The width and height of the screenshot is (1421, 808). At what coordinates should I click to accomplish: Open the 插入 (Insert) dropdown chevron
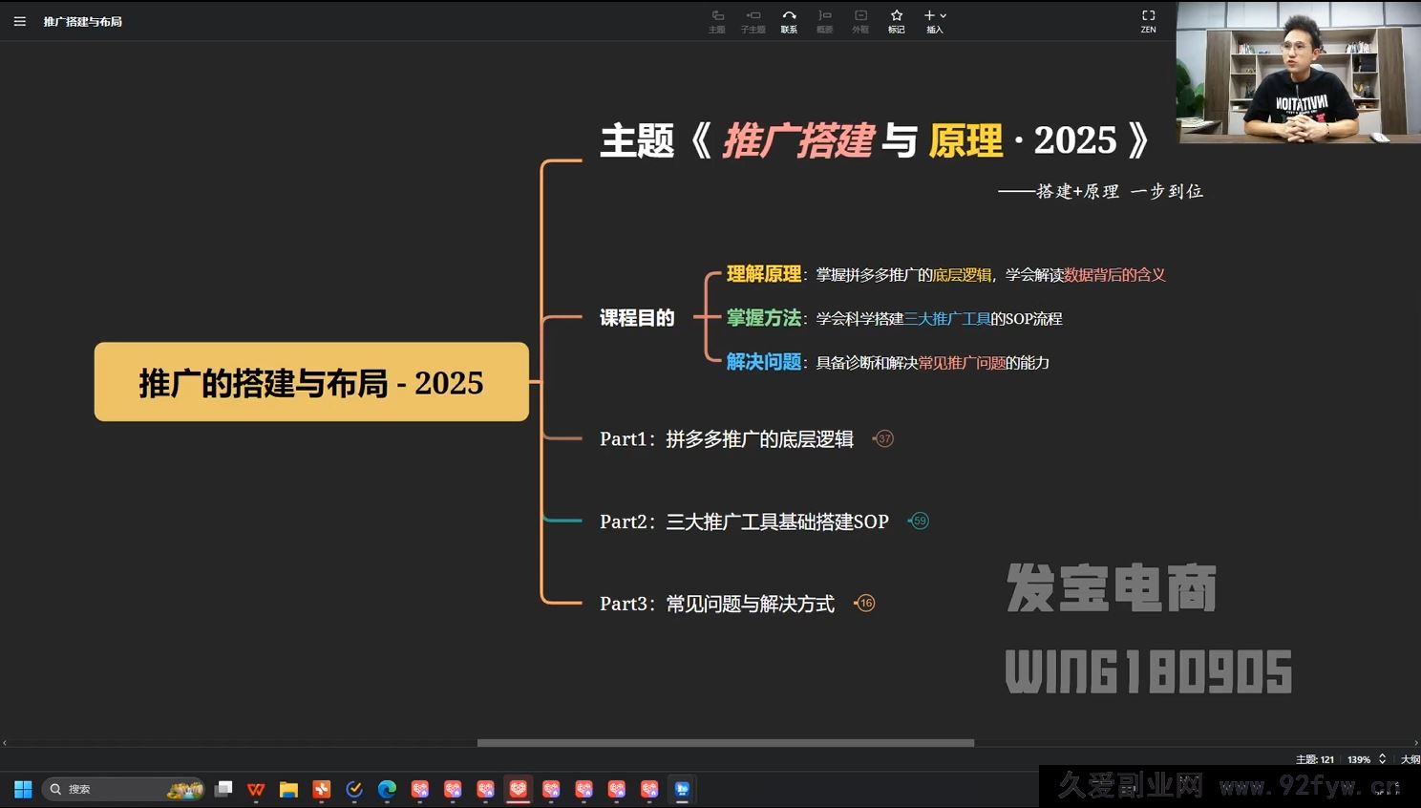click(944, 15)
